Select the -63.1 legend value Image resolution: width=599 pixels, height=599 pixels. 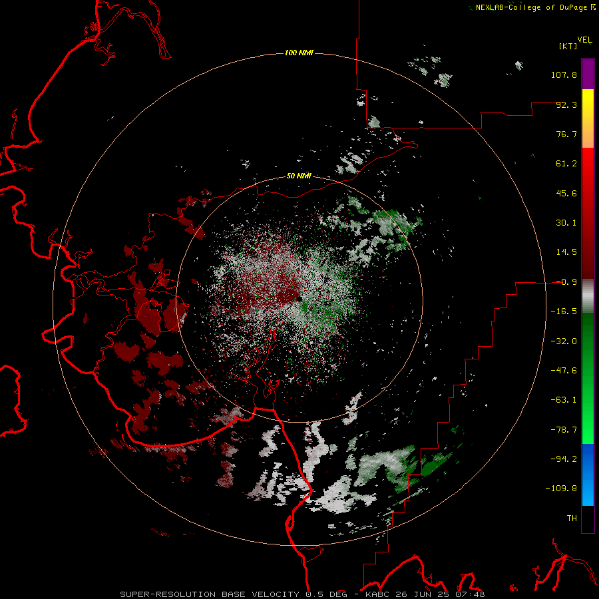[x=564, y=400]
